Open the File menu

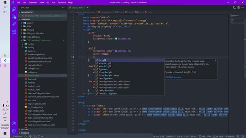18,3
